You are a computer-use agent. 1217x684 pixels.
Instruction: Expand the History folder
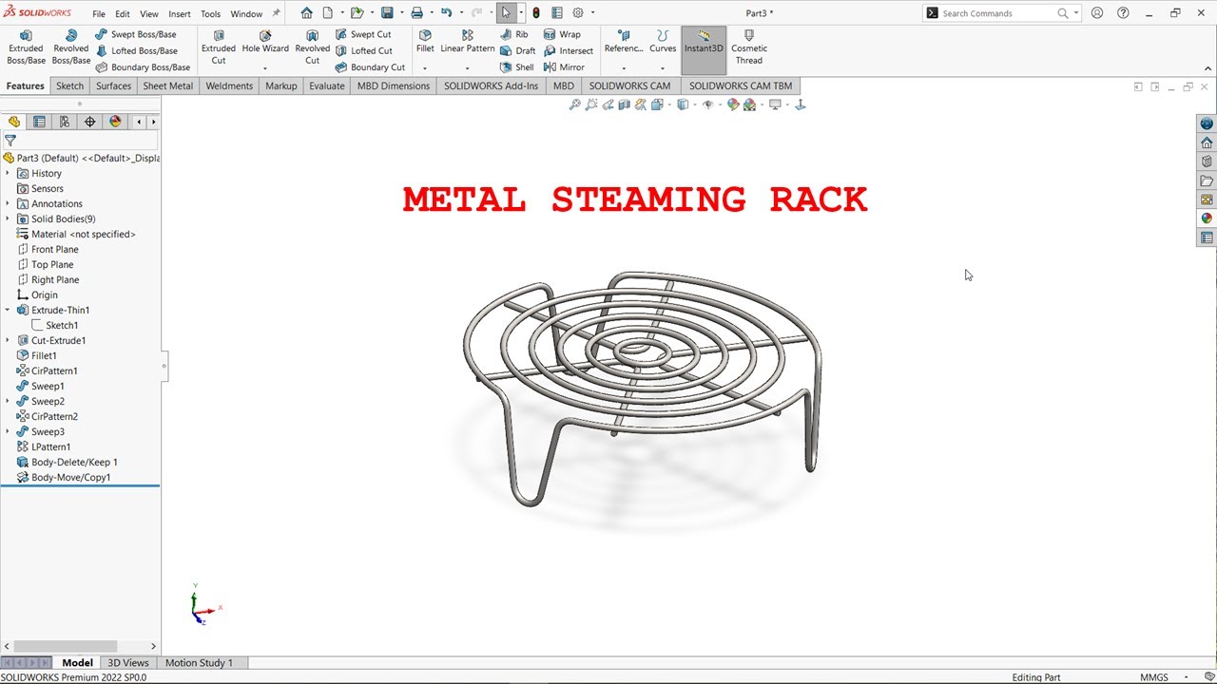pyautogui.click(x=8, y=173)
